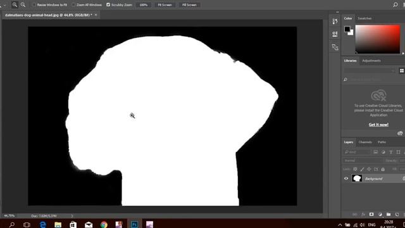Open File Explorer from the taskbar

pos(58,224)
